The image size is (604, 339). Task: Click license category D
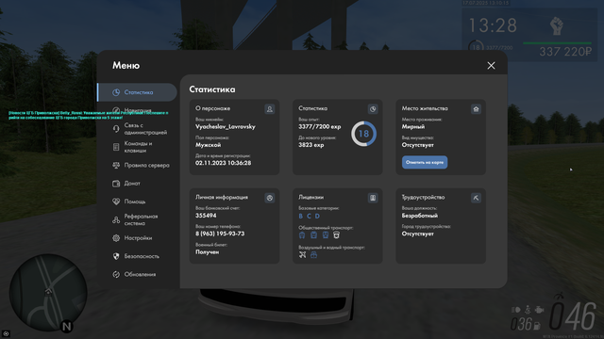point(317,216)
